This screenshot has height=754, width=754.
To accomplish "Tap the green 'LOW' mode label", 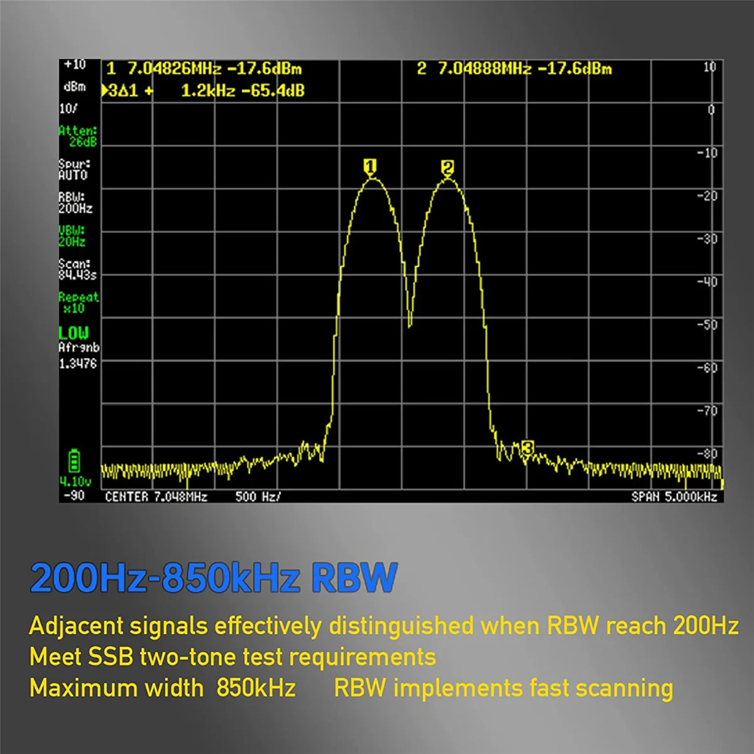I will click(74, 333).
